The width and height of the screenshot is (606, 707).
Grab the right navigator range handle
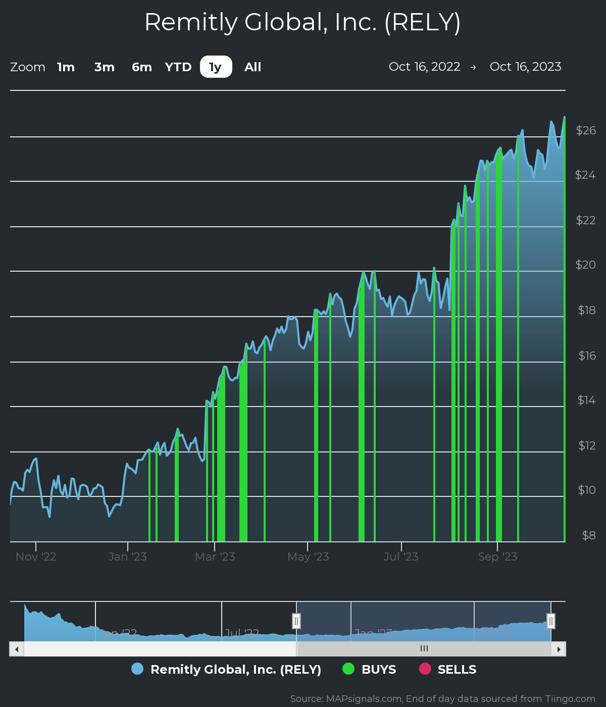click(551, 621)
